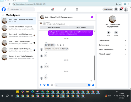Image resolution: width=131 pixels, height=102 pixels.
Task: Open the Facebook Home feed icon
Action: coord(52,9)
